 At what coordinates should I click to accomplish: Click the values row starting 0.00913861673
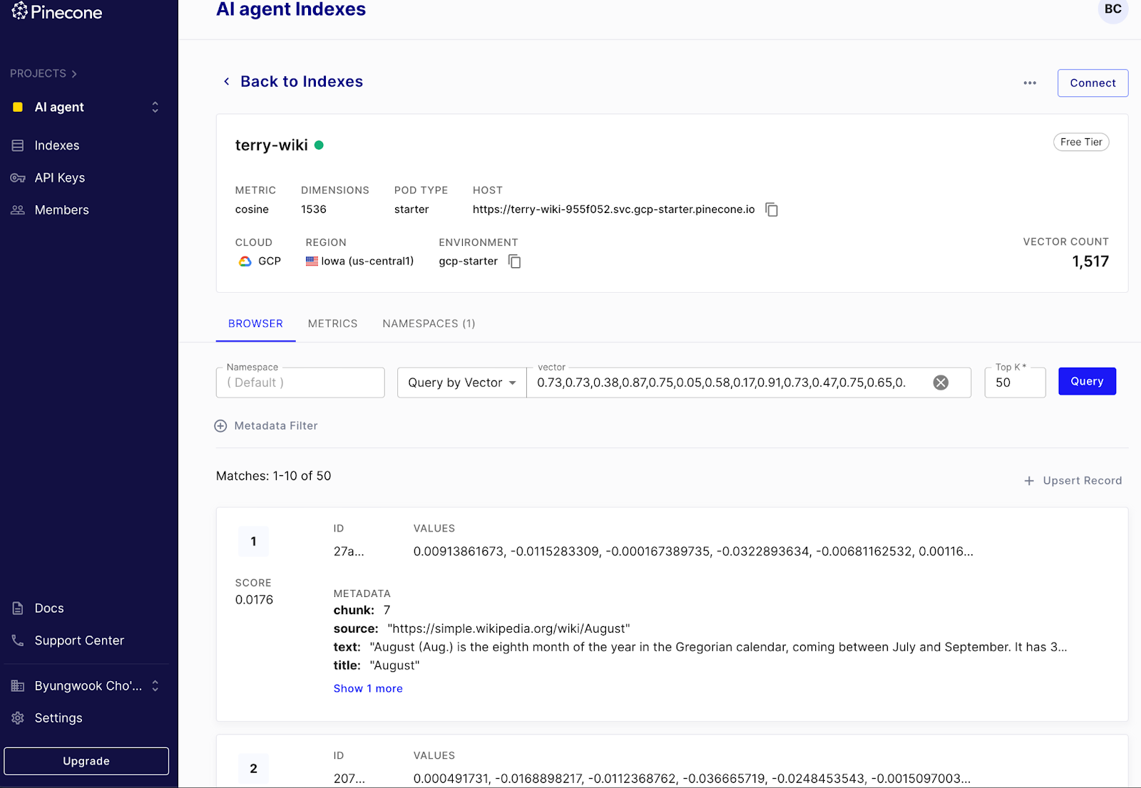tap(693, 551)
